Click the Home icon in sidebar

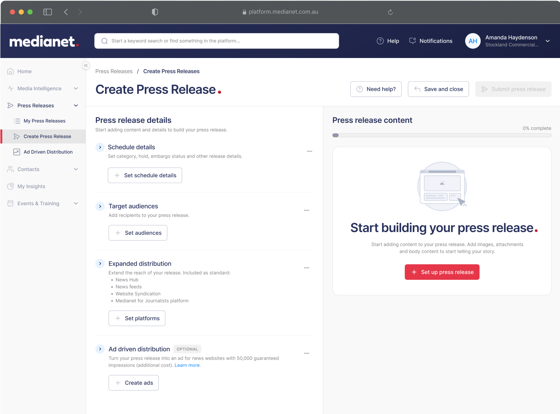(x=11, y=71)
